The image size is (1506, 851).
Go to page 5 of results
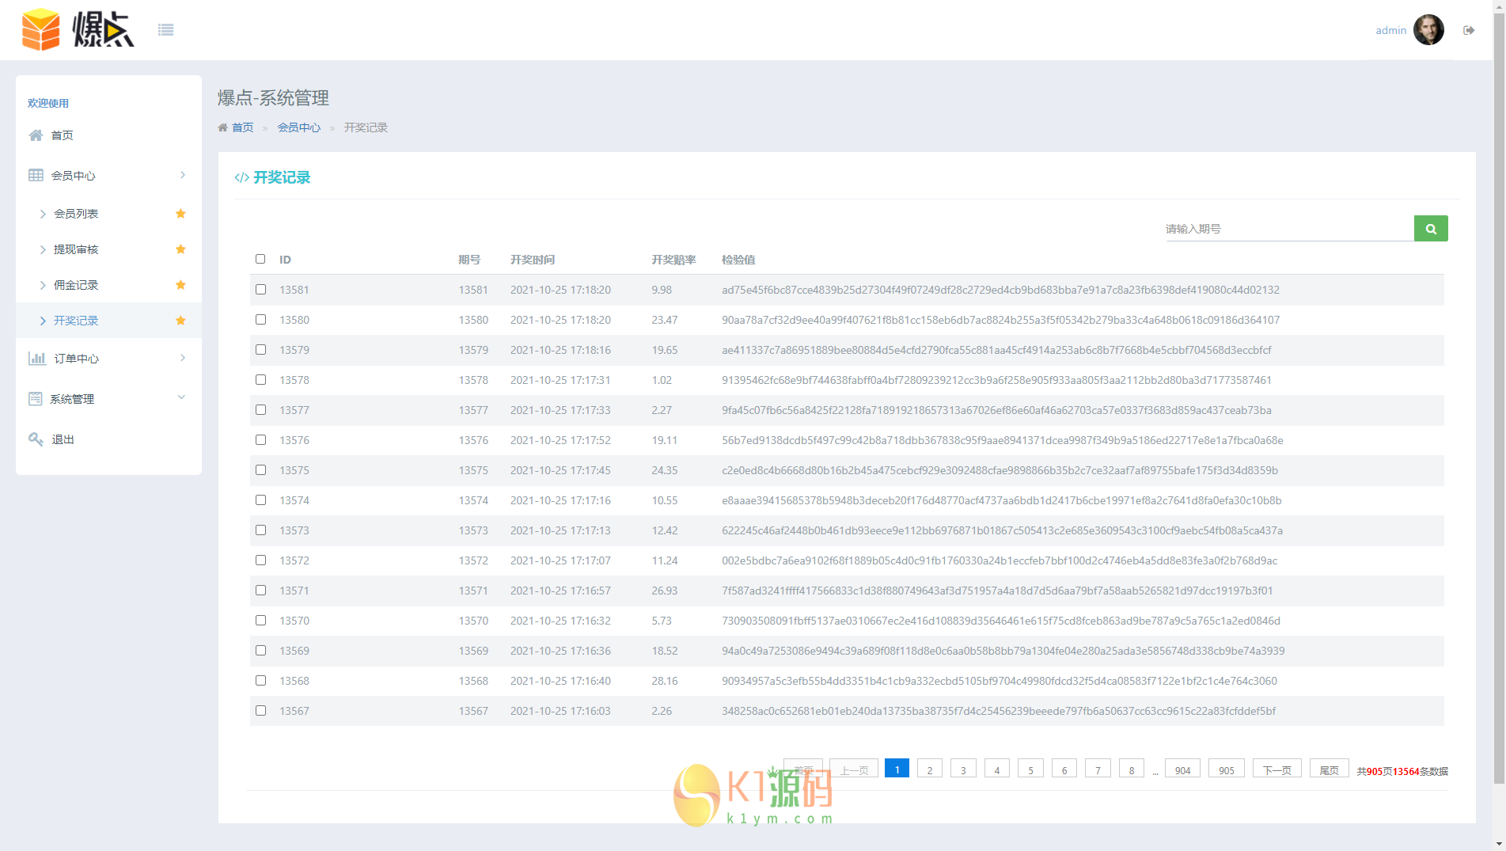coord(1030,769)
